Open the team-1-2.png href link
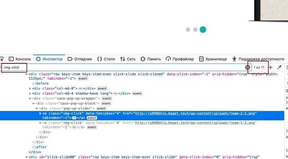288x159 pixels. click(195, 123)
